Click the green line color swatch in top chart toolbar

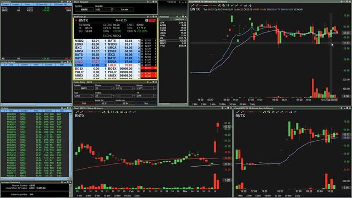tap(215, 5)
